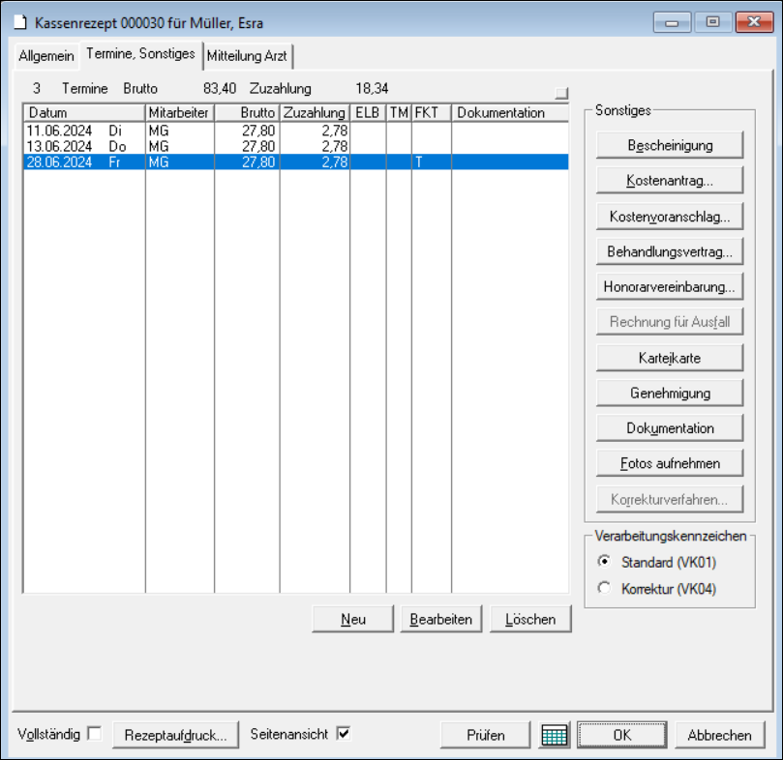Select the Korrektur (VK04) radio button
The width and height of the screenshot is (783, 760).
coord(605,588)
